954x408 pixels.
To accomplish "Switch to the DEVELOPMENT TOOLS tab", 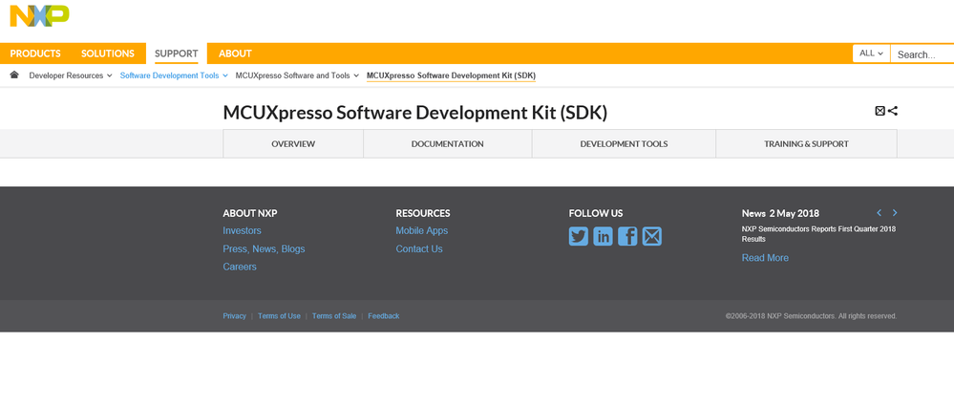I will 624,143.
